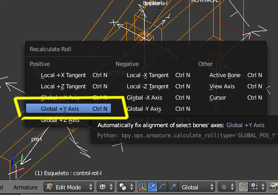
Task: Choose View Axis under Other
Action: pos(230,86)
